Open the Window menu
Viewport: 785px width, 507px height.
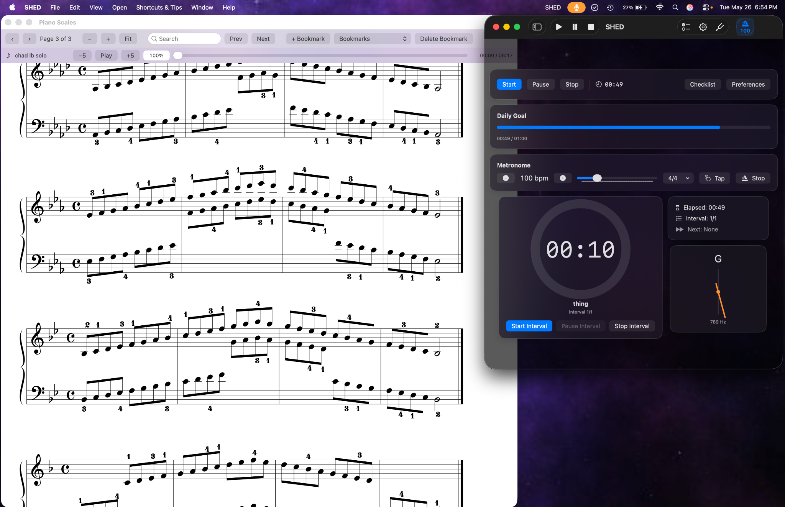[x=202, y=7]
